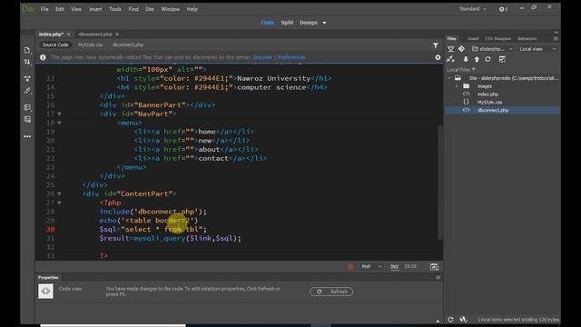Screen dimensions: 581x327
Task: Open the Site menu
Action: (x=149, y=9)
